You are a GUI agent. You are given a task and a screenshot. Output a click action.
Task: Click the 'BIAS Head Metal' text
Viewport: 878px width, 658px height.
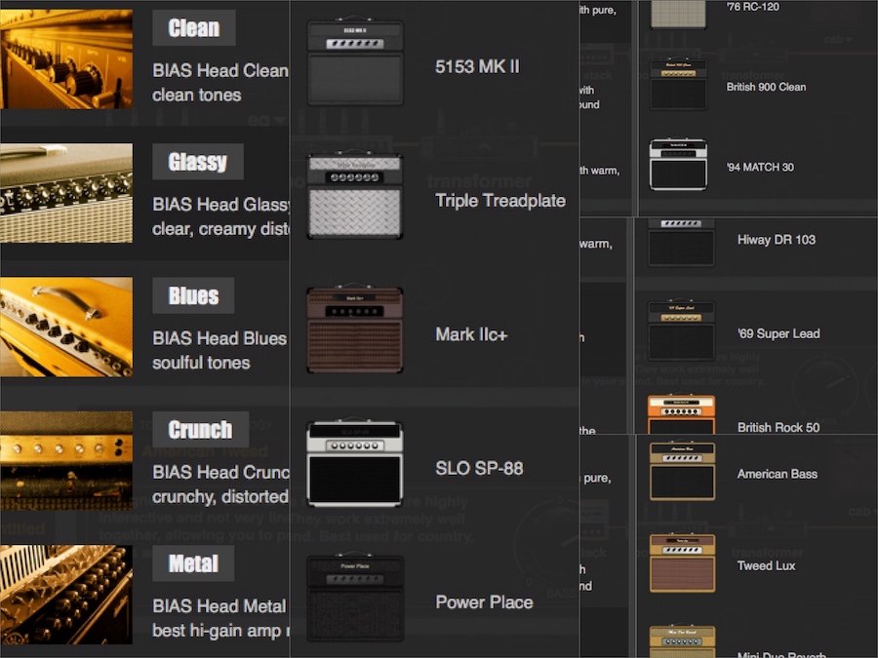tap(219, 606)
